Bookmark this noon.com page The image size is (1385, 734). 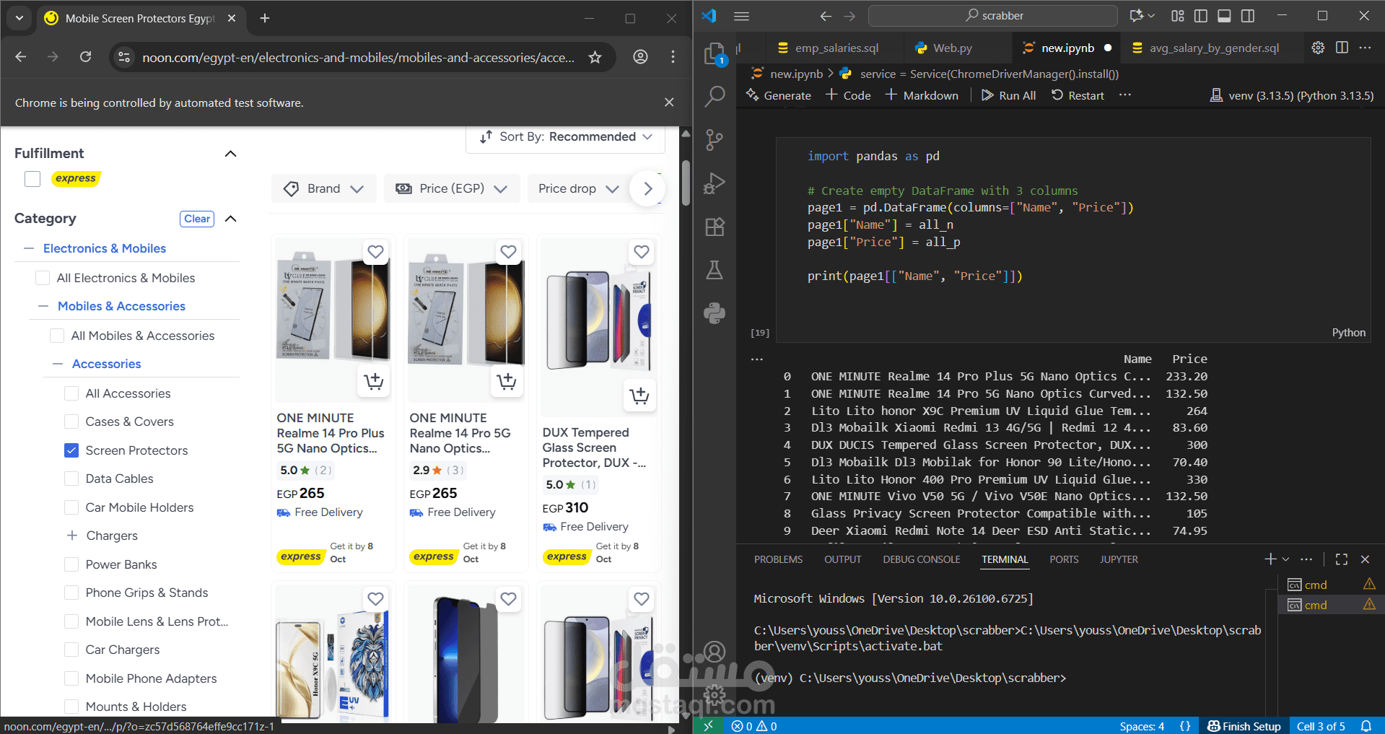(x=595, y=57)
